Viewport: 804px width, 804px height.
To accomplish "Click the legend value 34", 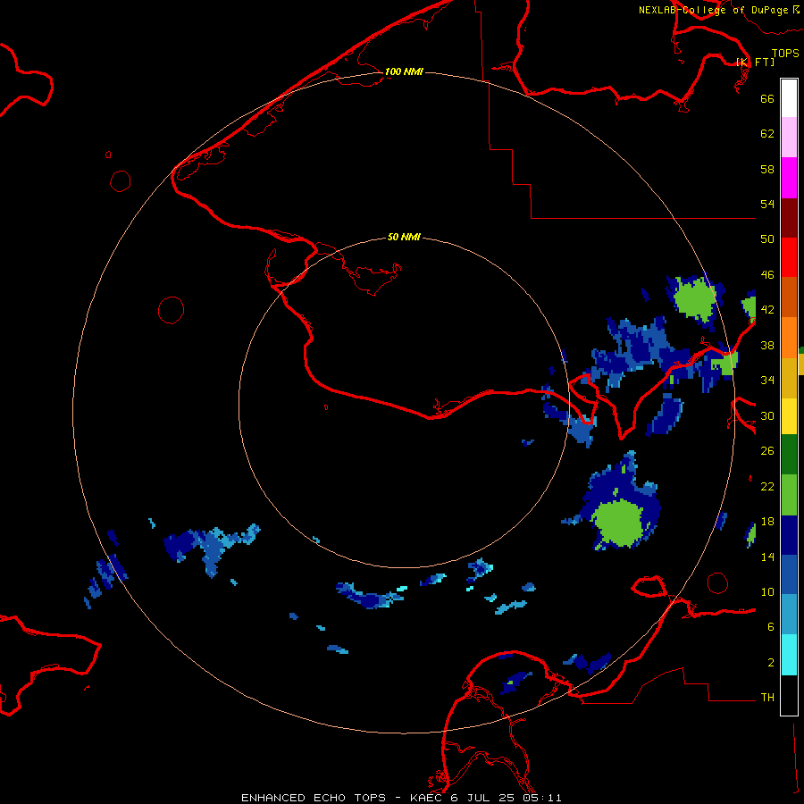I will point(767,381).
